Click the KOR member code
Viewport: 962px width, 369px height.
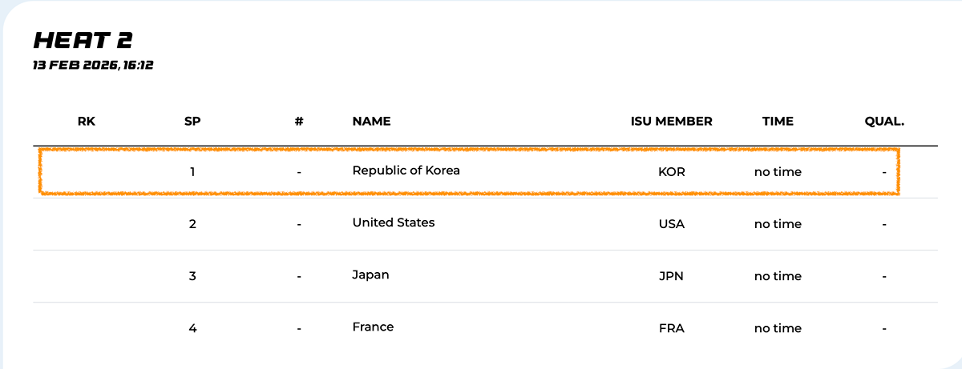pyautogui.click(x=671, y=172)
